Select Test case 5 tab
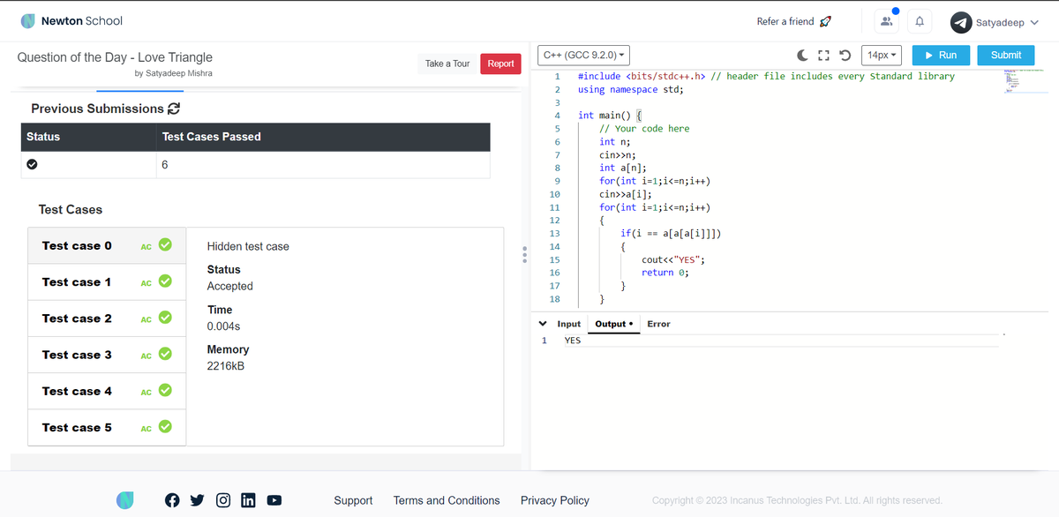1059x517 pixels. [x=108, y=427]
